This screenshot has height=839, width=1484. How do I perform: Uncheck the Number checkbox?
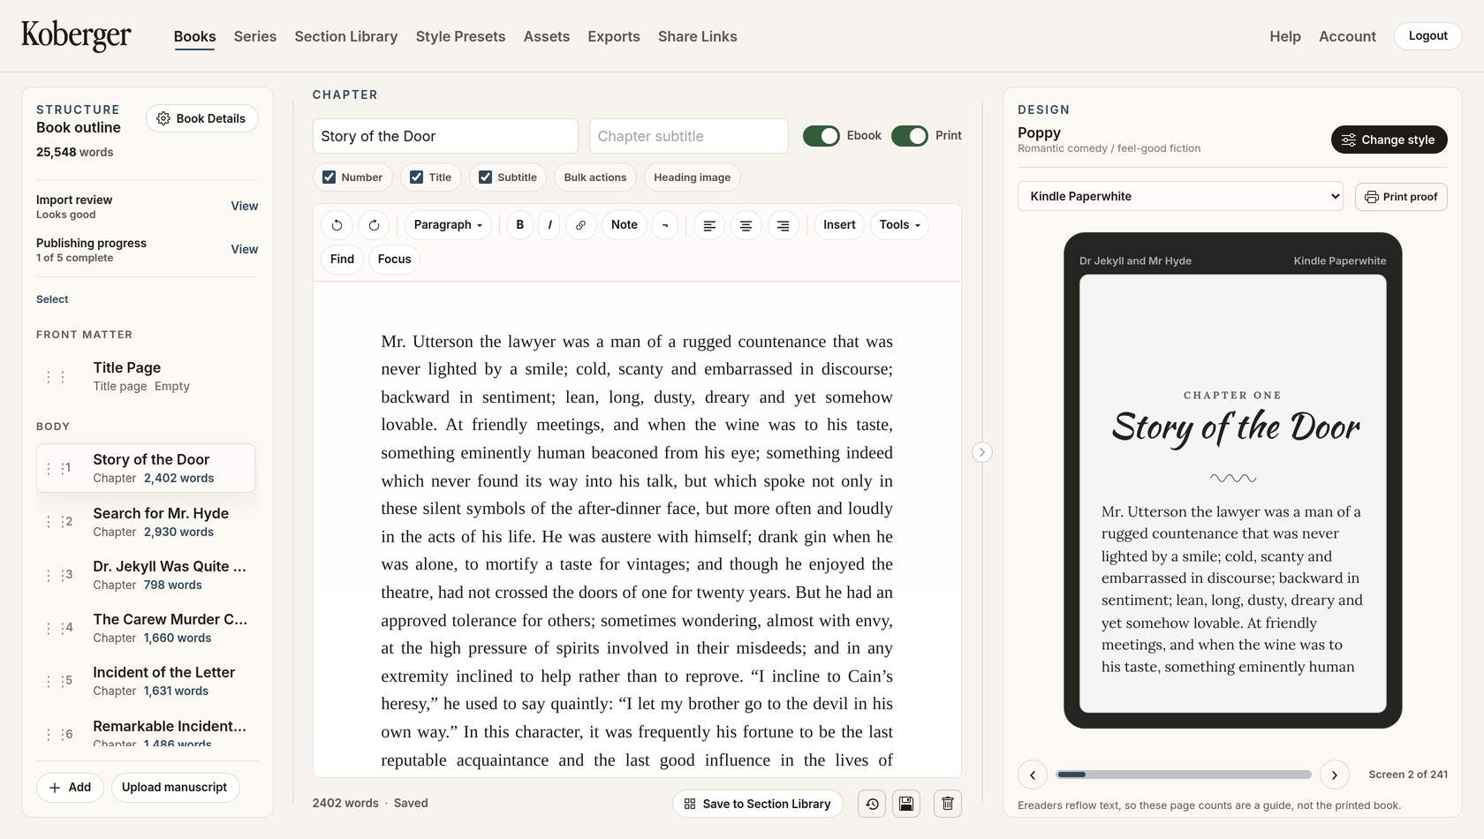coord(329,178)
